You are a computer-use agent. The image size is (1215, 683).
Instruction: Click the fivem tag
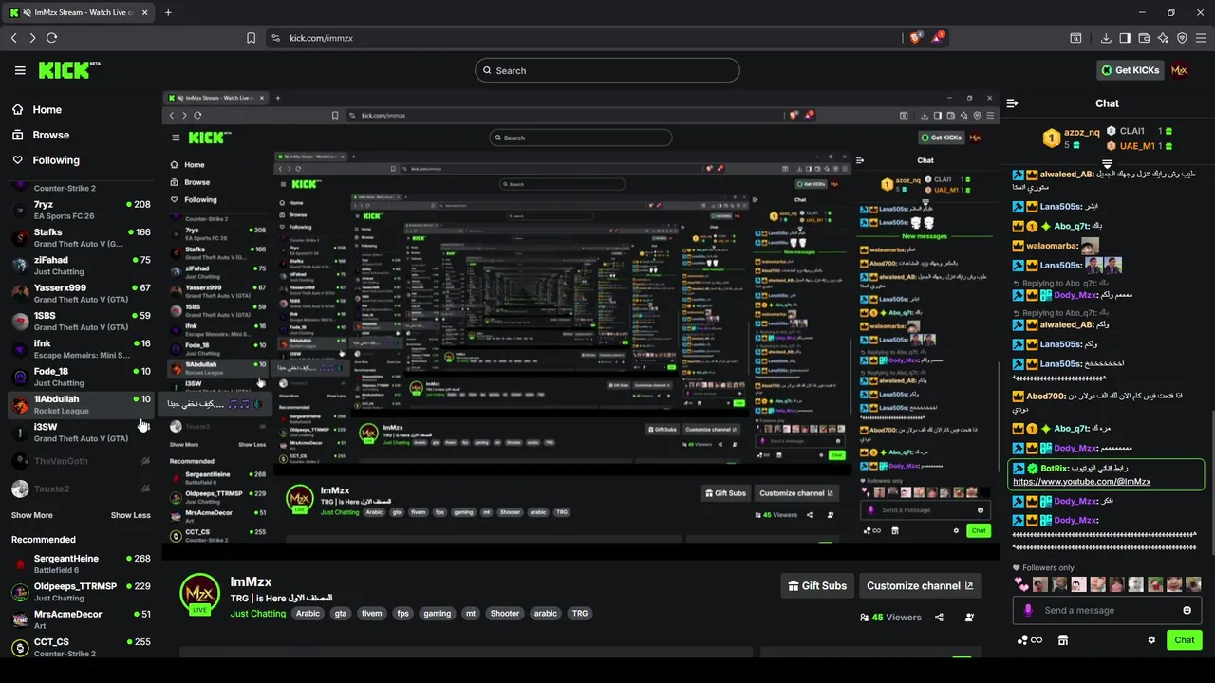pos(372,614)
